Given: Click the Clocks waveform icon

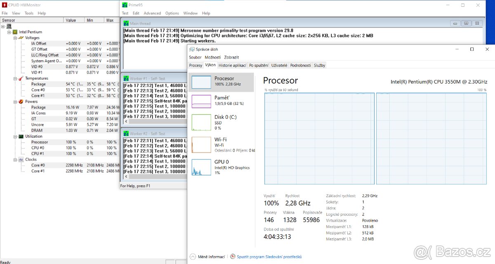Looking at the screenshot, I should pyautogui.click(x=21, y=159).
